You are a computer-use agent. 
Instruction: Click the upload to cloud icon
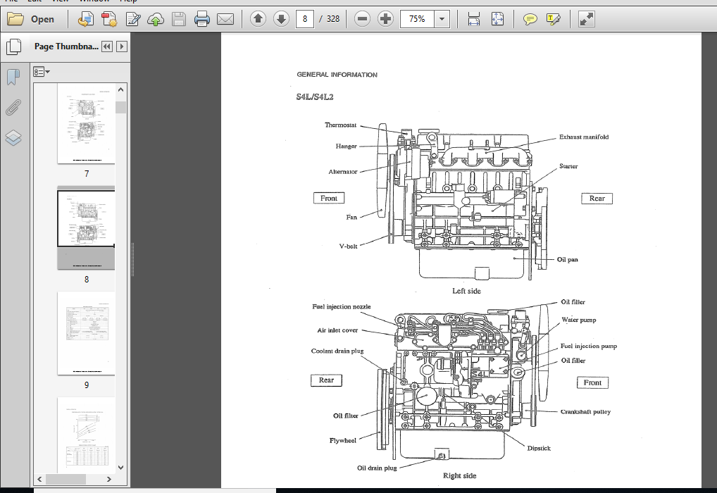(x=156, y=19)
